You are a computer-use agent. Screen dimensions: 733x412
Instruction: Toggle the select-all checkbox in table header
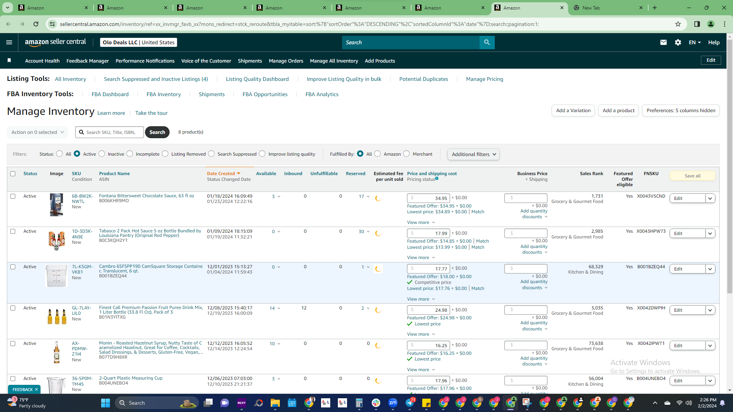(13, 174)
